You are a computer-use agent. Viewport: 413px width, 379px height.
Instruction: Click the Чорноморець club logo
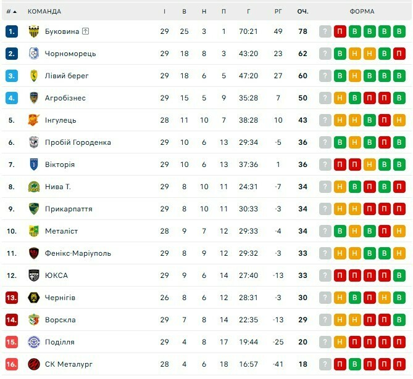(34, 54)
